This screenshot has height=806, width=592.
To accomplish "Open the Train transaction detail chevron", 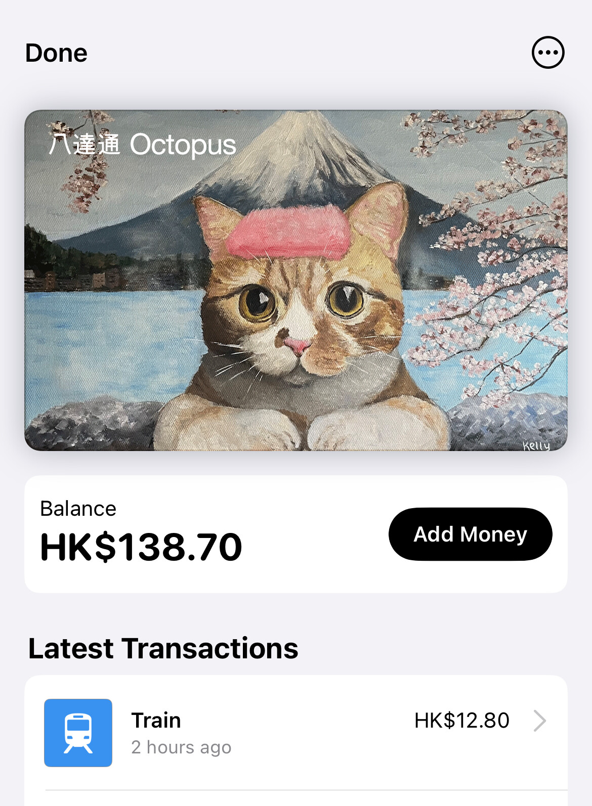I will click(x=540, y=721).
